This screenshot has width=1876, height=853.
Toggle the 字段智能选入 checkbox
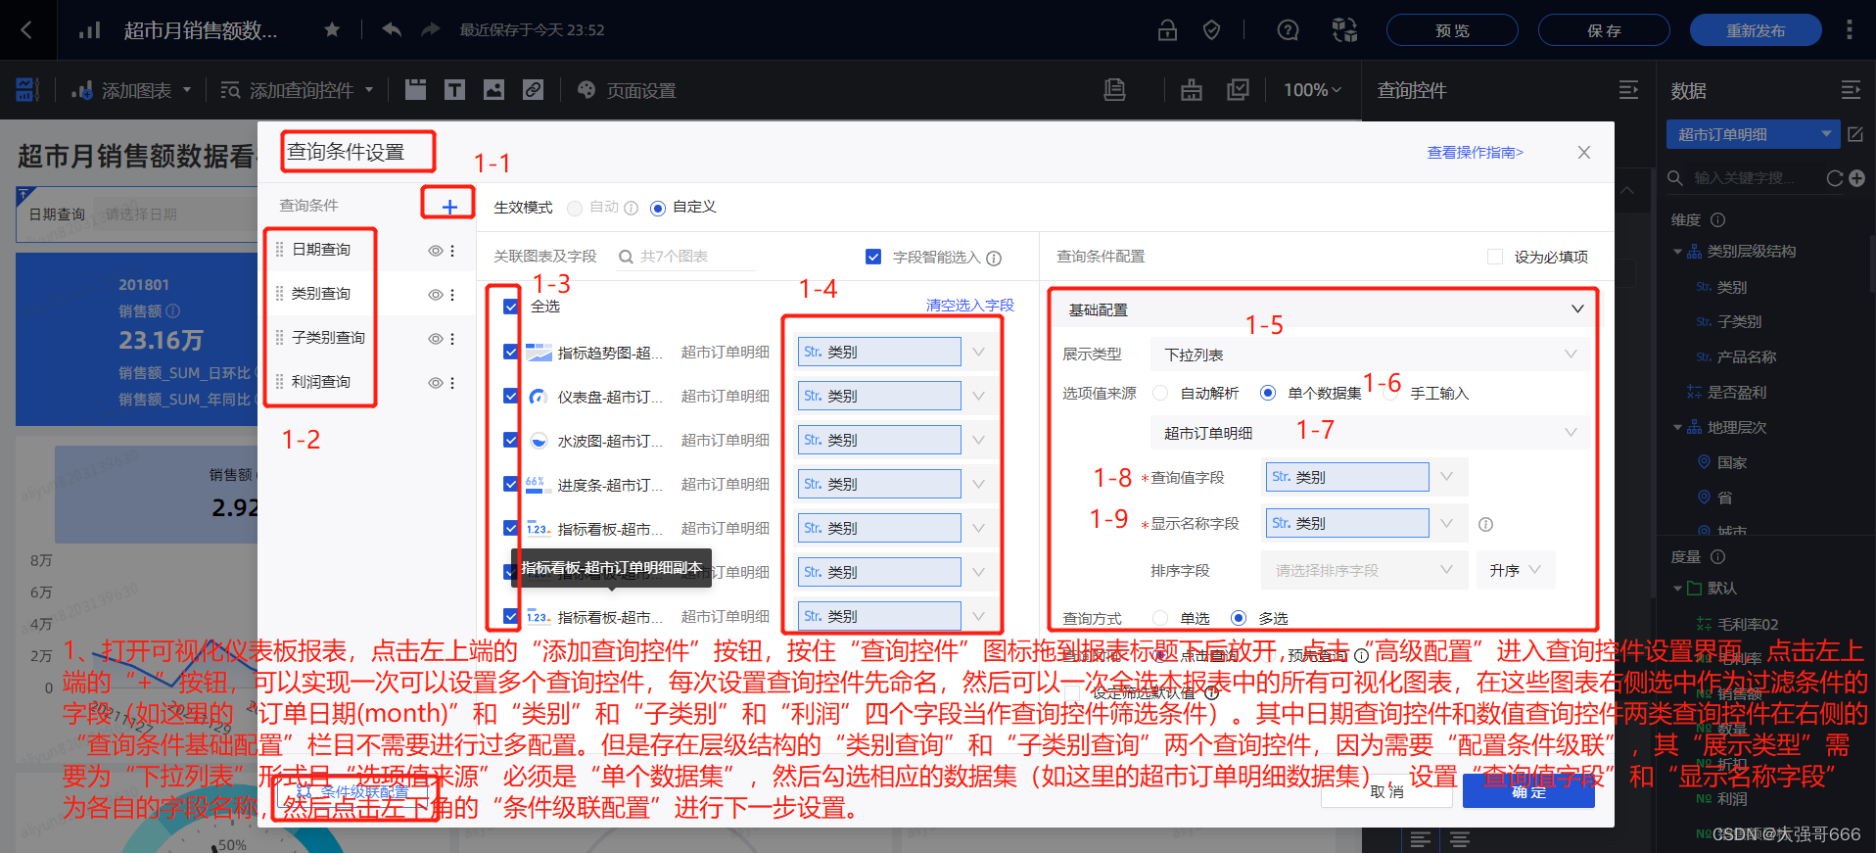pyautogui.click(x=873, y=257)
